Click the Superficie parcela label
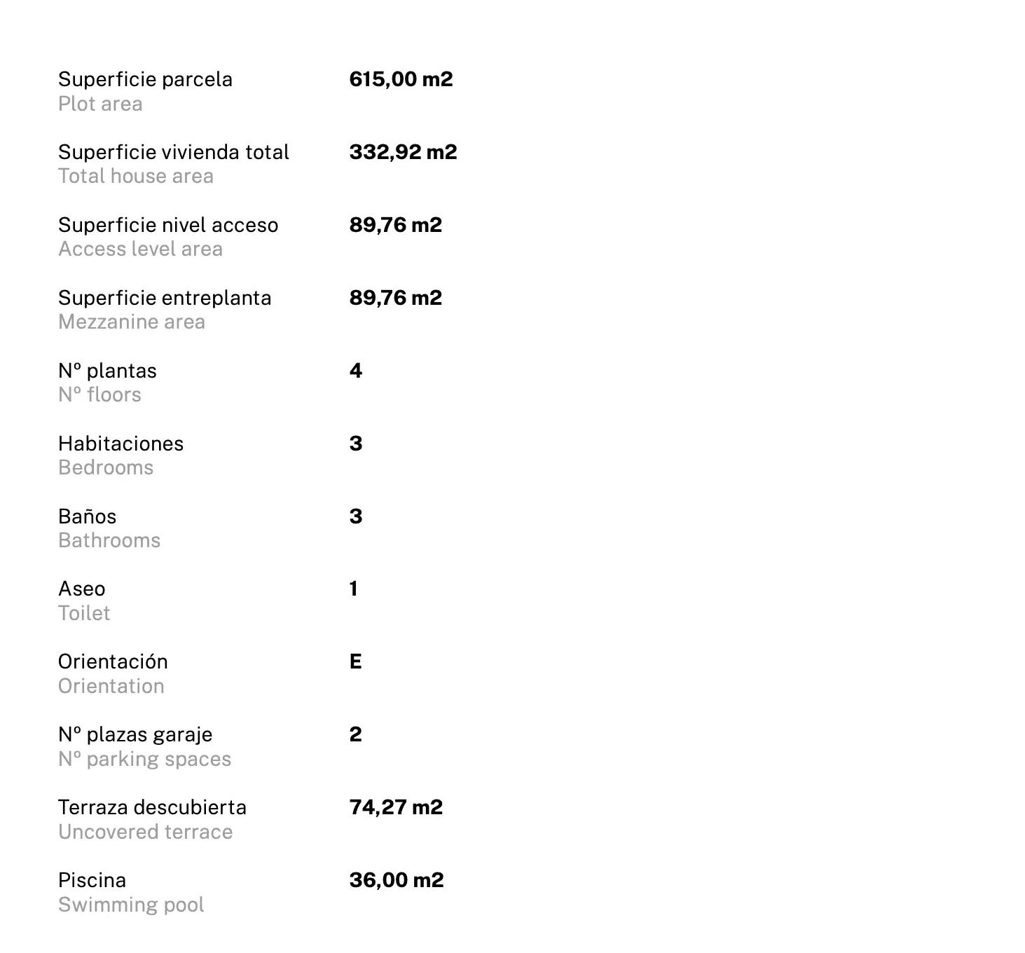The height and width of the screenshot is (953, 1025). [x=145, y=80]
